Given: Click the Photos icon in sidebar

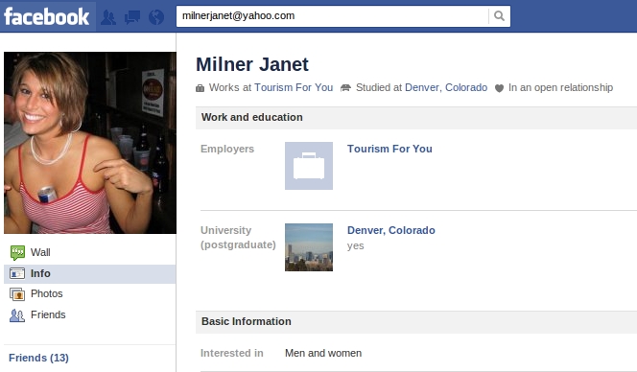Looking at the screenshot, I should [x=17, y=294].
